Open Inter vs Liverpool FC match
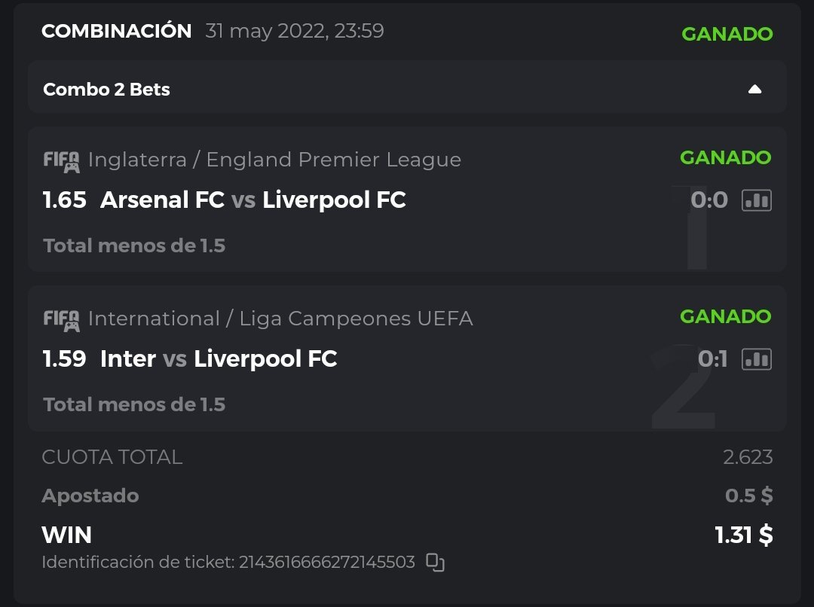 218,359
